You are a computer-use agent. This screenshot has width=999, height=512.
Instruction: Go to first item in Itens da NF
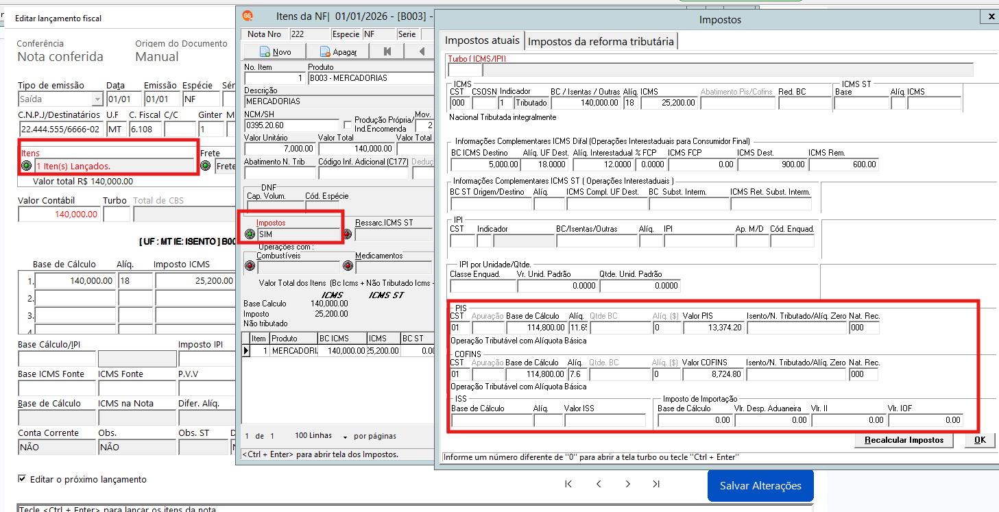[387, 51]
